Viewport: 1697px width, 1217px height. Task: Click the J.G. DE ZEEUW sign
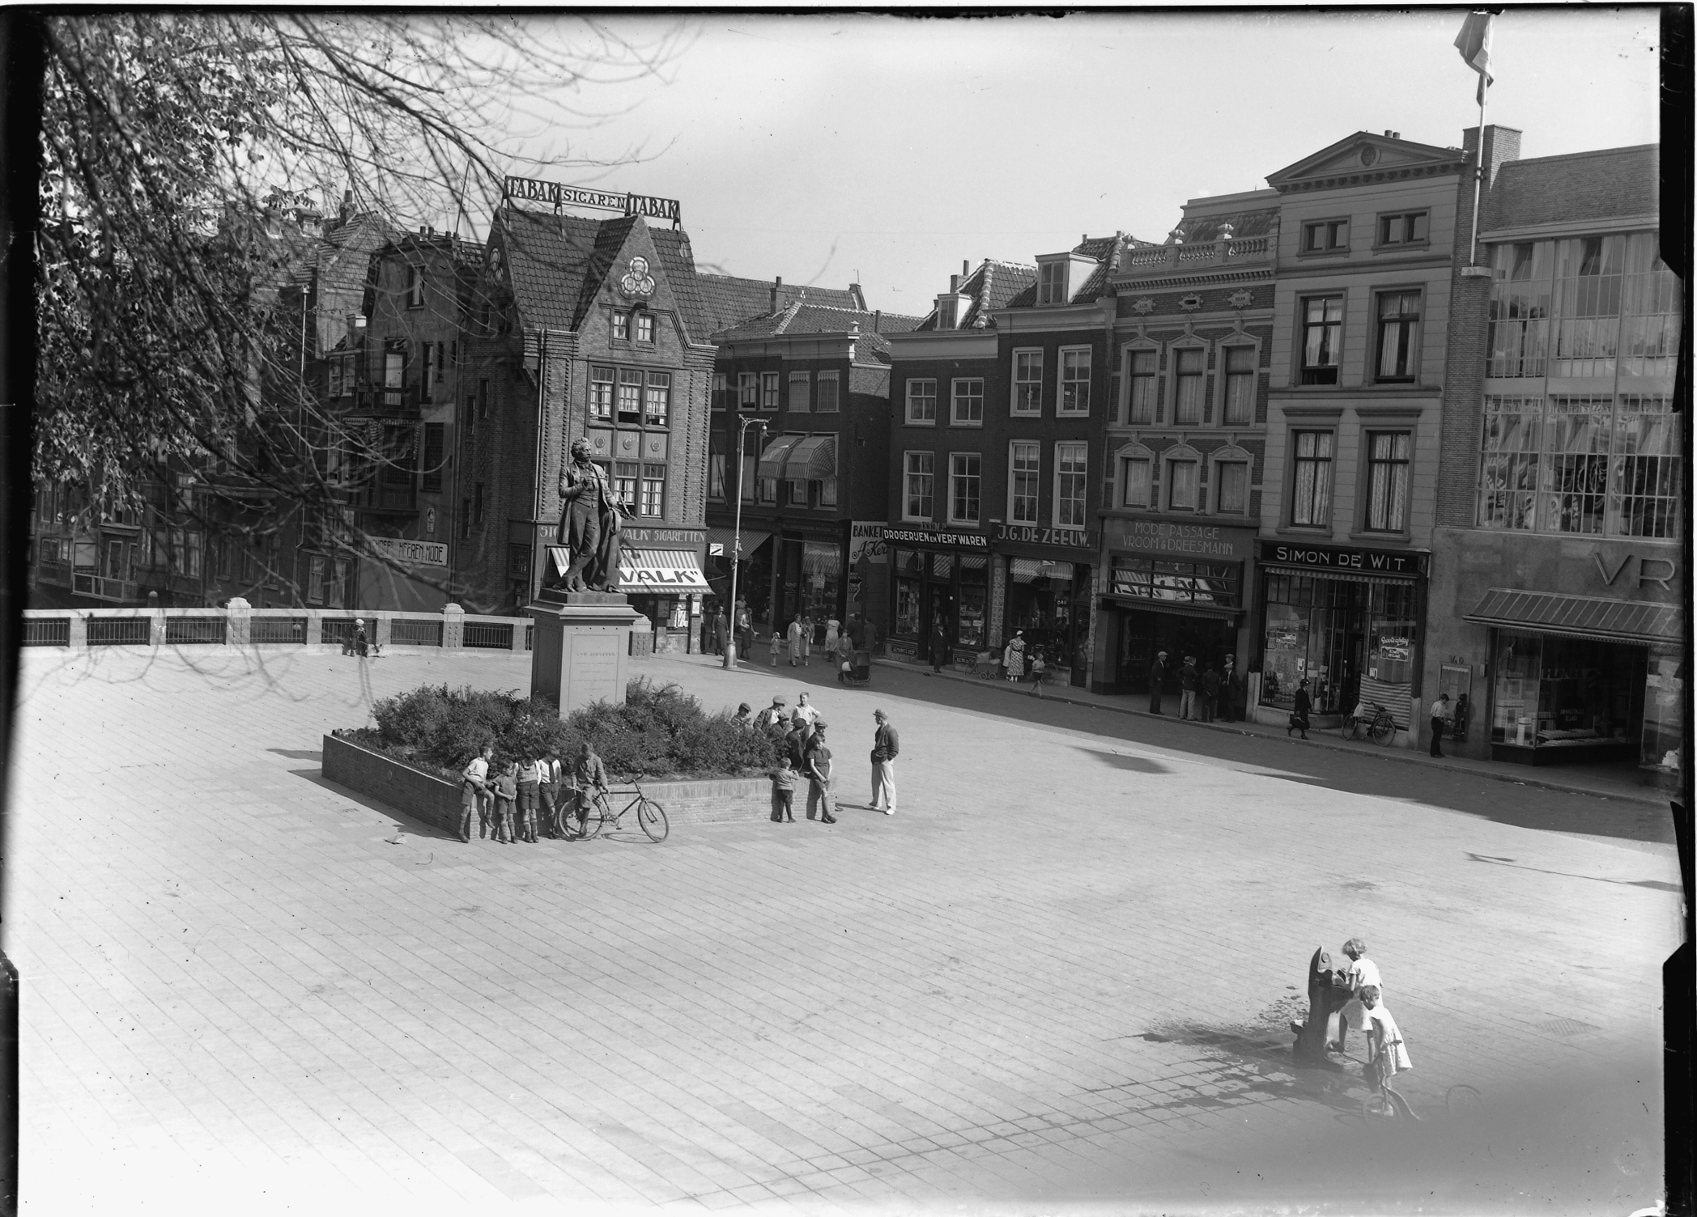[x=1044, y=534]
